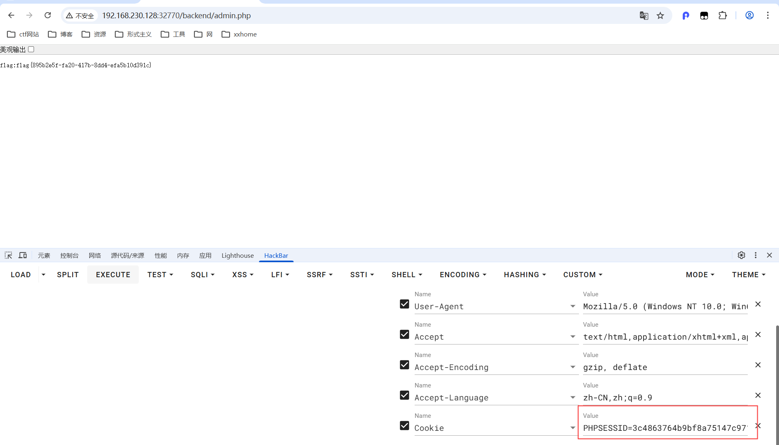Uncheck the Accept header checkbox
The image size is (779, 445).
404,334
